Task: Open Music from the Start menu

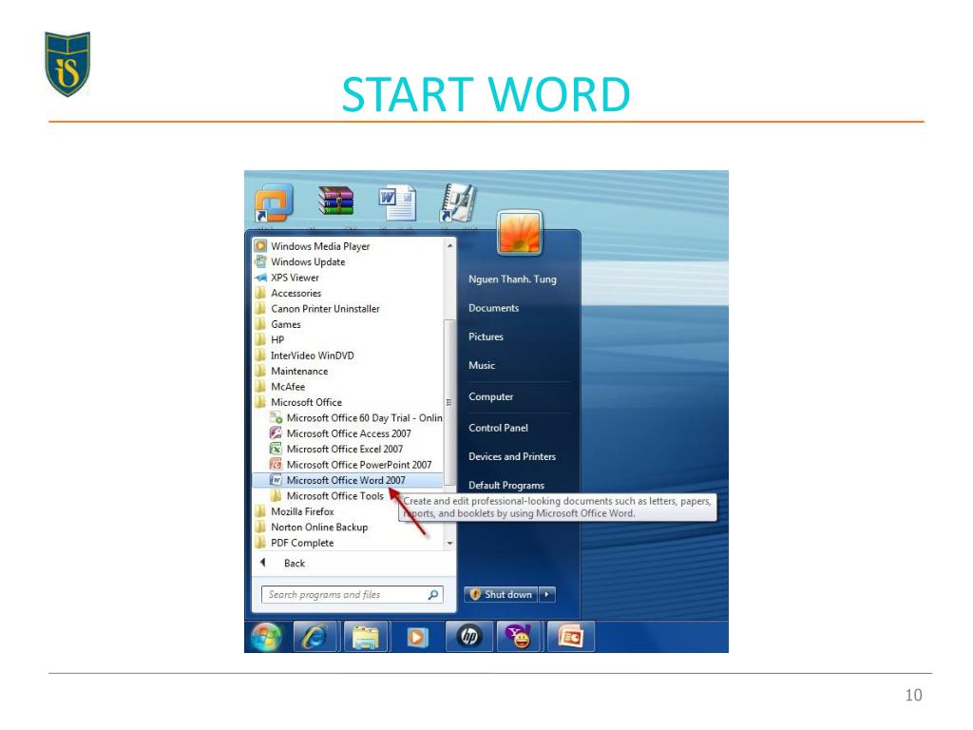Action: point(482,365)
